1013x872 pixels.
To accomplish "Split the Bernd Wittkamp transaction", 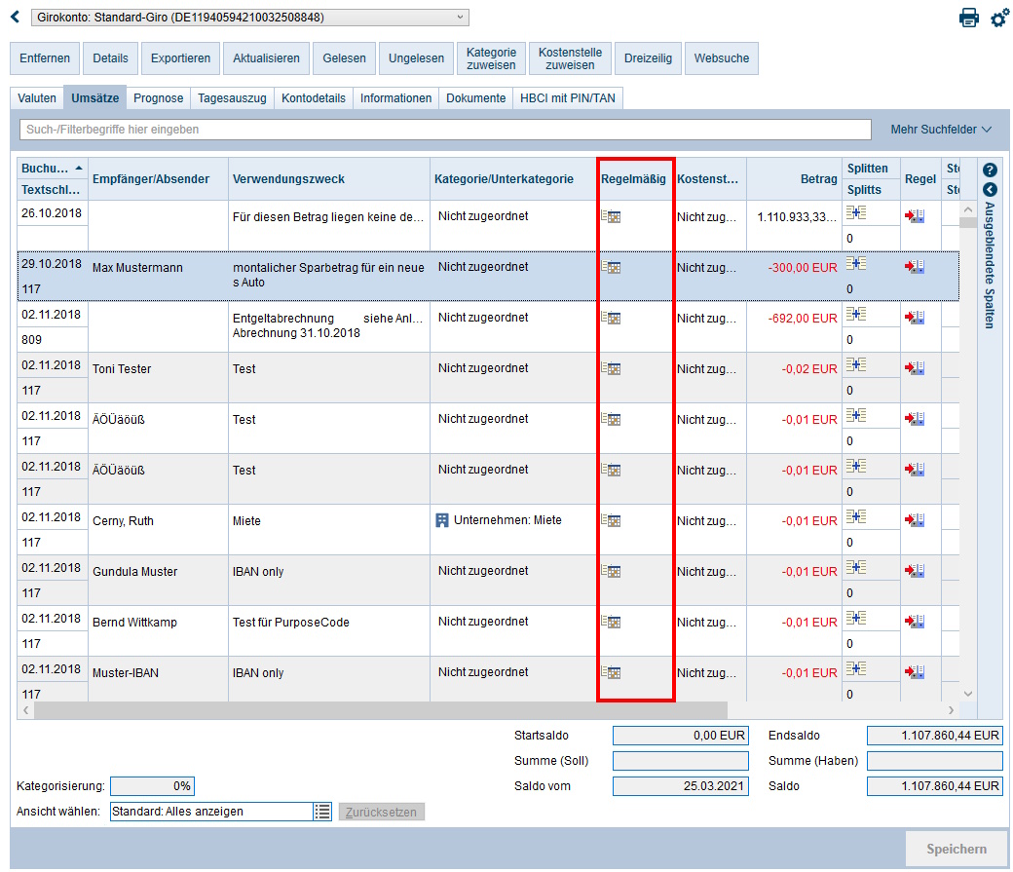I will click(856, 618).
